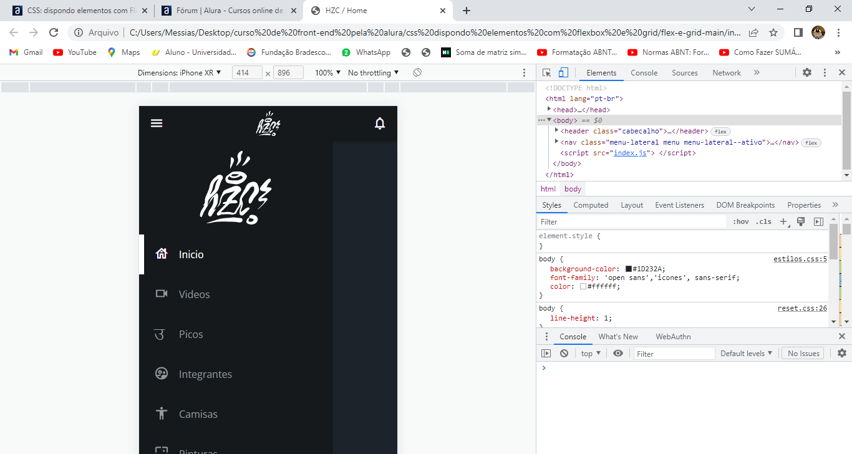The height and width of the screenshot is (454, 852).
Task: Open the Dimensions iPhone XR dropdown
Action: click(180, 72)
